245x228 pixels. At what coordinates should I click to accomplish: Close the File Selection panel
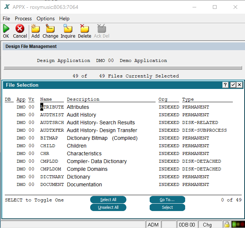[239, 85]
